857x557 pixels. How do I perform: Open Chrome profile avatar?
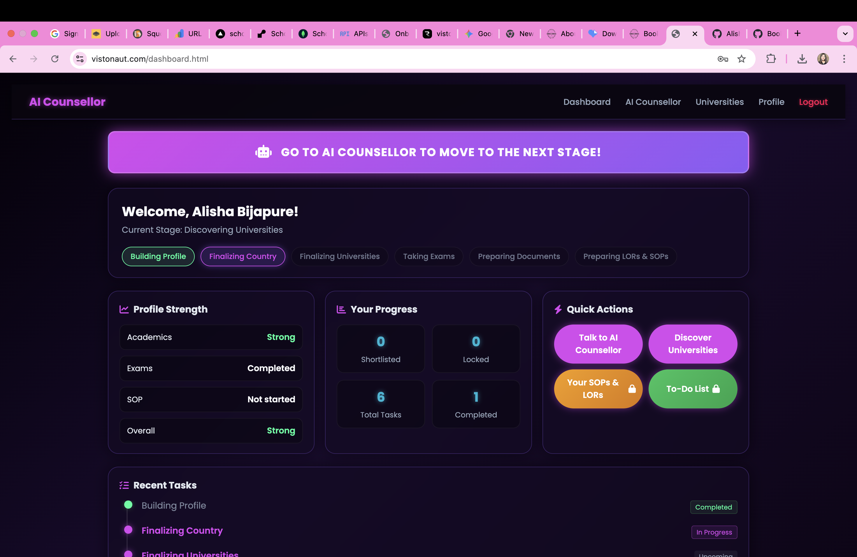pos(823,59)
